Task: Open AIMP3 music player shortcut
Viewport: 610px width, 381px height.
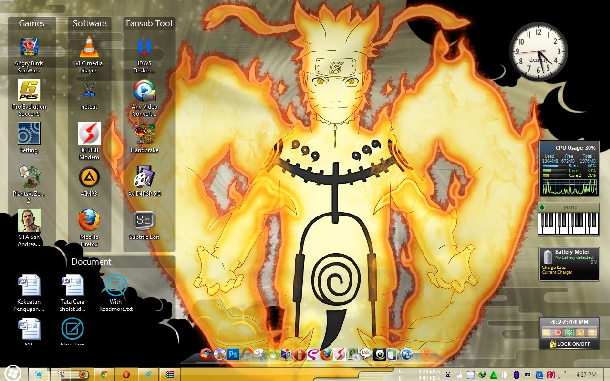Action: coord(89,181)
